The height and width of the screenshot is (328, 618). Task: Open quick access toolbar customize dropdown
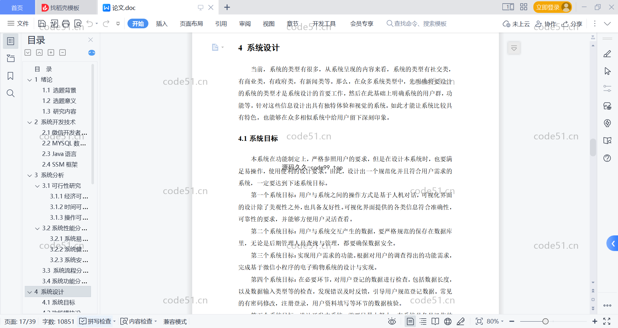118,23
